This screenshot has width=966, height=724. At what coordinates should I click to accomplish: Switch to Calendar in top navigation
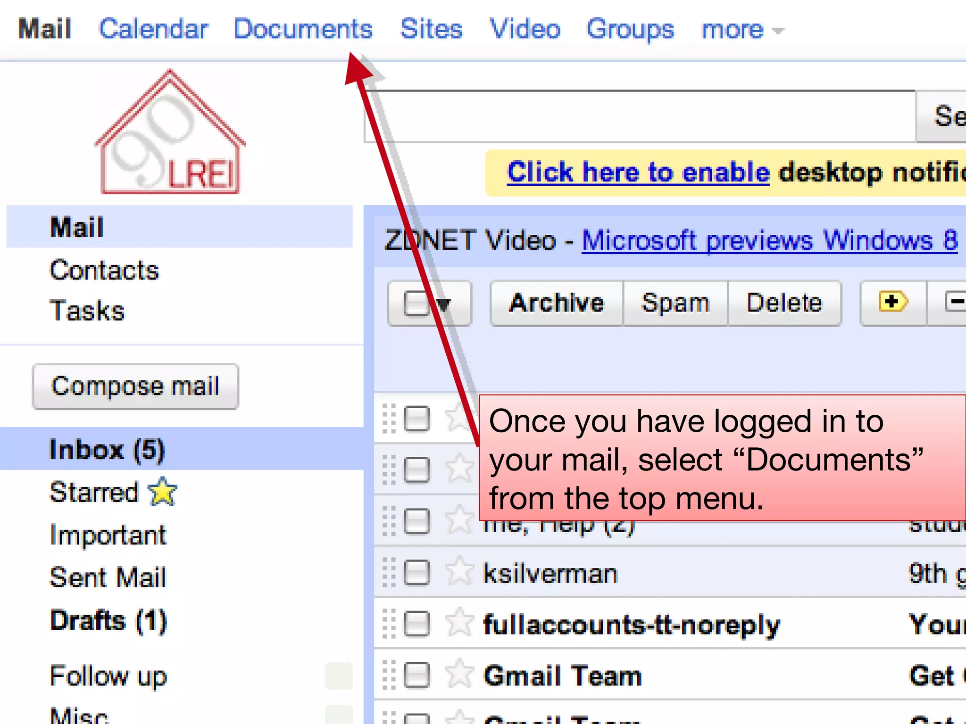point(153,29)
